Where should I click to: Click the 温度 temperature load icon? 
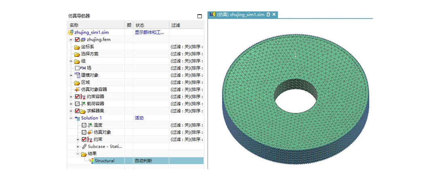90,125
